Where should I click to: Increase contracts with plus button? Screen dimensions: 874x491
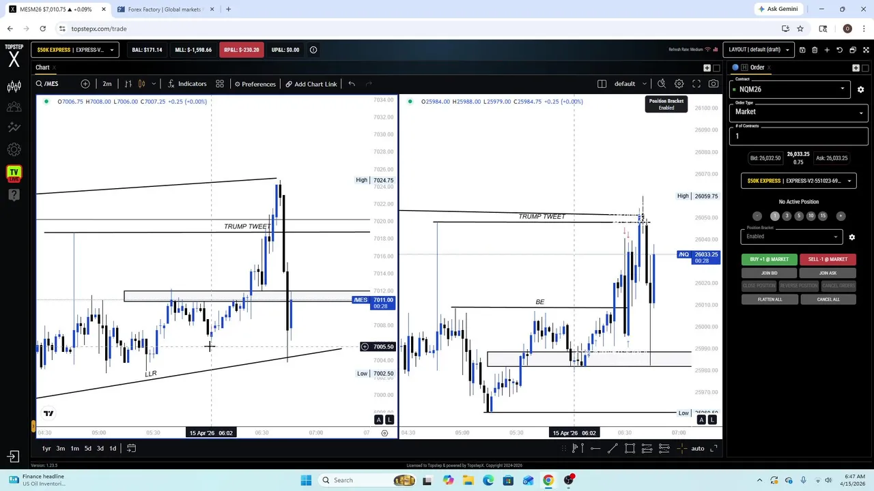pyautogui.click(x=841, y=216)
